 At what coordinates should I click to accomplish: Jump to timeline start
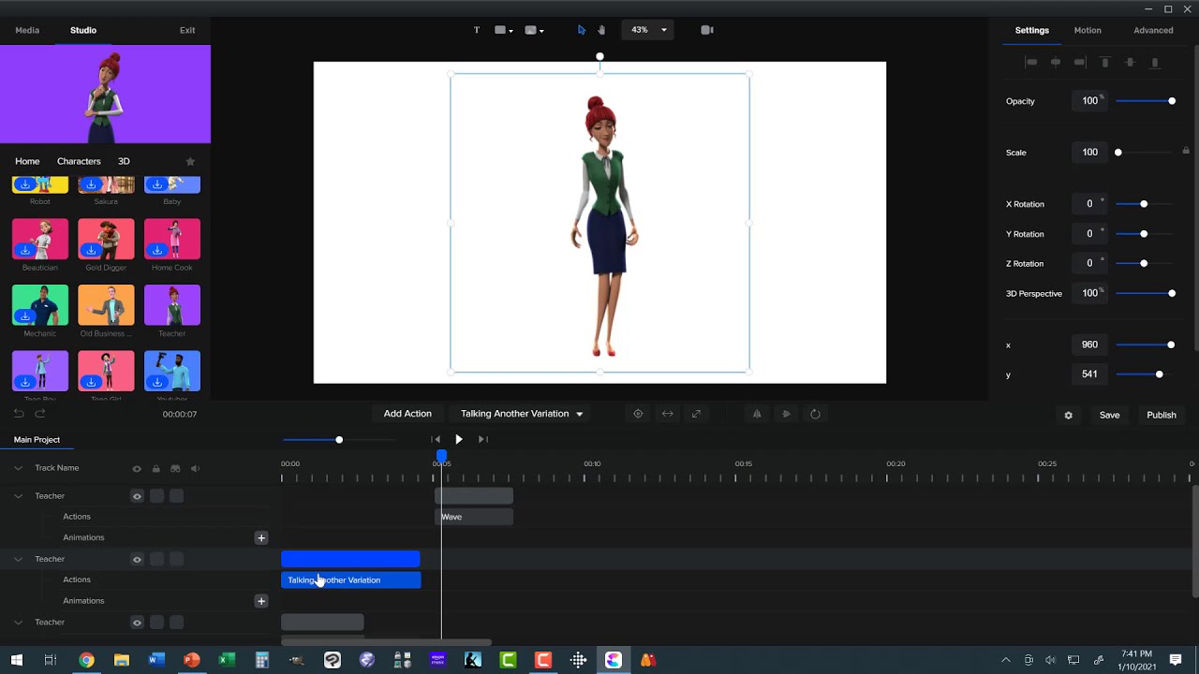click(x=436, y=439)
